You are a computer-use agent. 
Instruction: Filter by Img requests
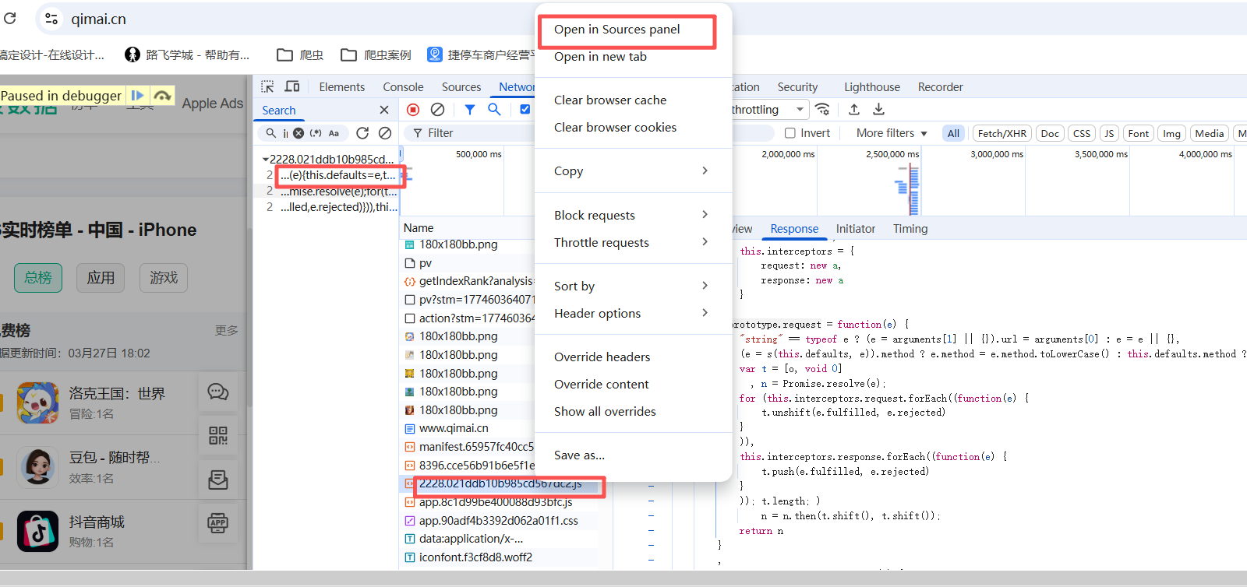pos(1171,133)
